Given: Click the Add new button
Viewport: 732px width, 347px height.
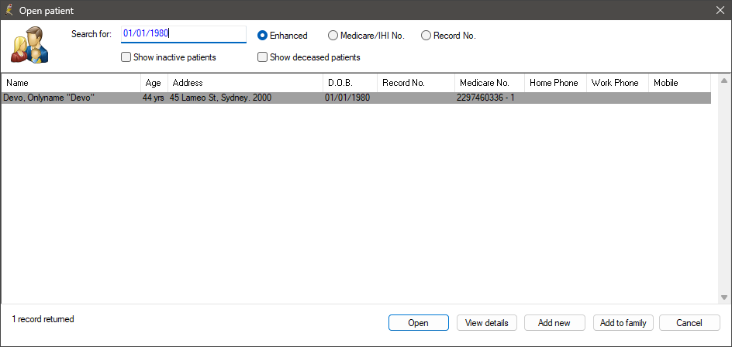Looking at the screenshot, I should coord(554,323).
